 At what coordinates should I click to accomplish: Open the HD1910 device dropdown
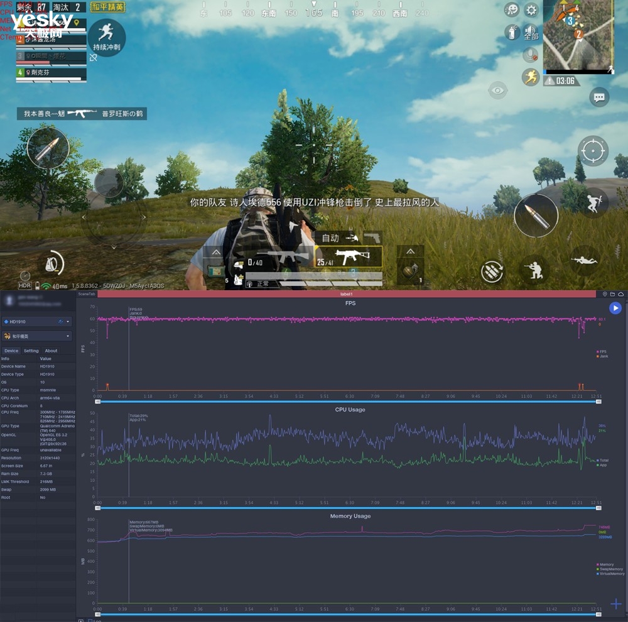coord(37,322)
